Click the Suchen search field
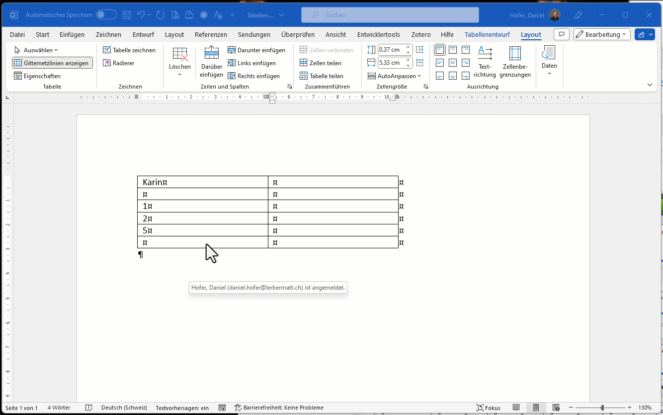Viewport: 663px width, 415px height. pos(390,15)
